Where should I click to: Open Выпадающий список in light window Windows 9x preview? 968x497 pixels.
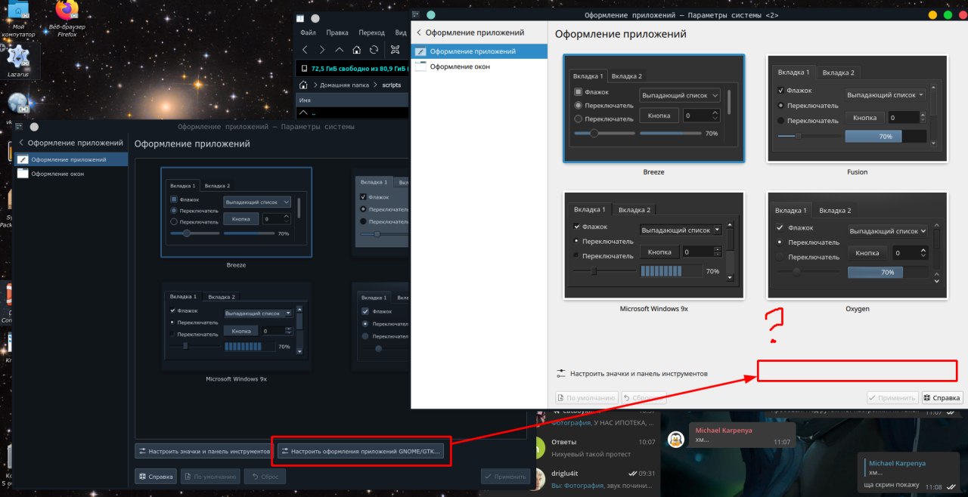(681, 230)
